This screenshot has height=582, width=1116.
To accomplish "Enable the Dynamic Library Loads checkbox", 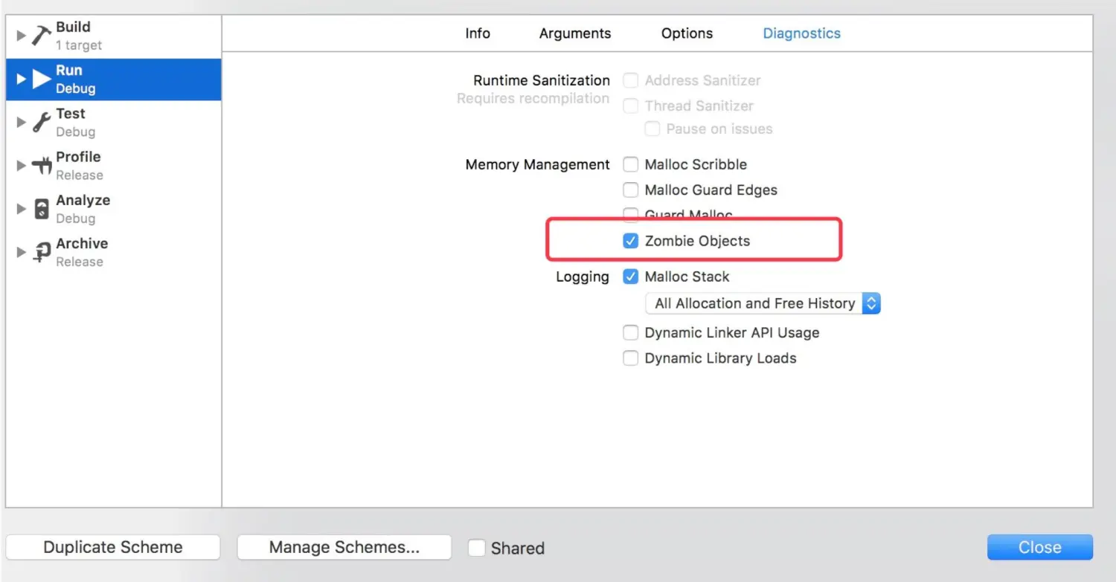I will [x=630, y=358].
